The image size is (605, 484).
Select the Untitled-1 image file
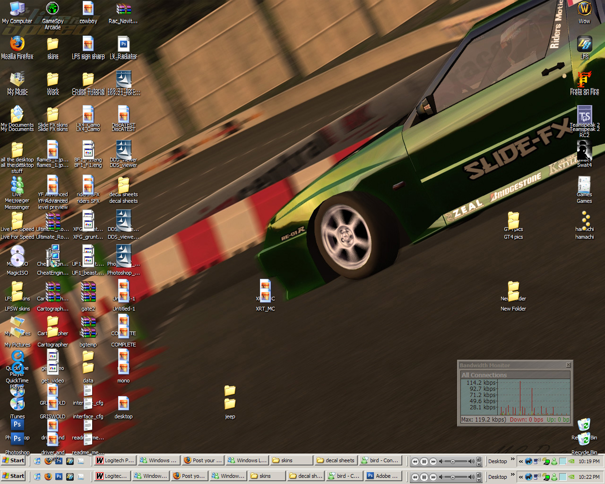point(123,296)
